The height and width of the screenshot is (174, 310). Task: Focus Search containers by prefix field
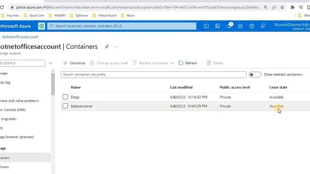click(x=154, y=74)
